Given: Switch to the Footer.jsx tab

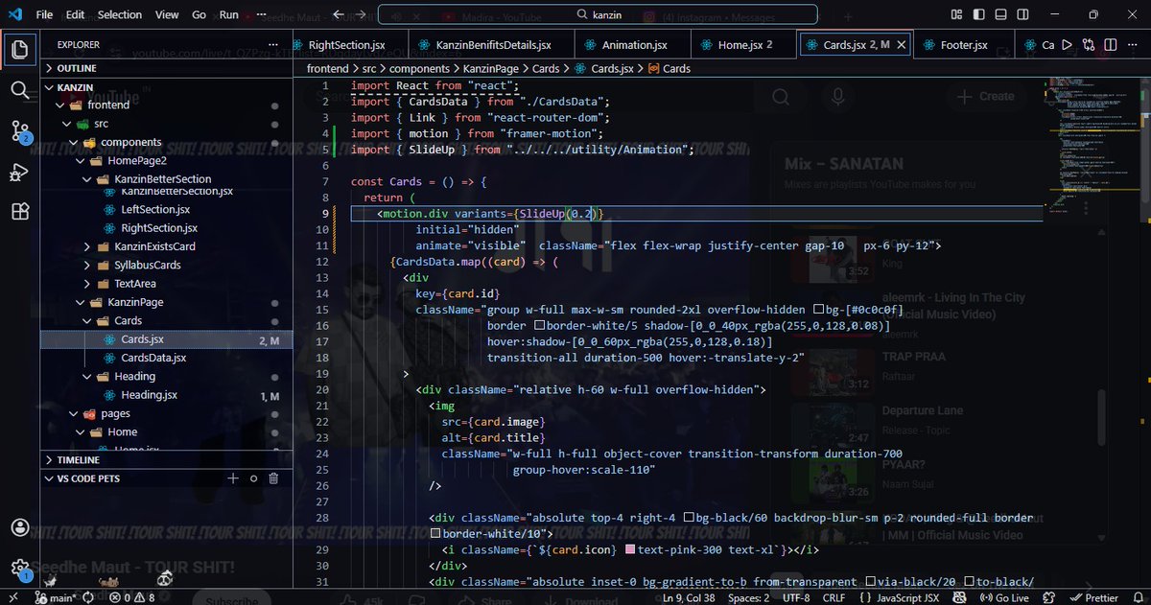Looking at the screenshot, I should [x=963, y=44].
